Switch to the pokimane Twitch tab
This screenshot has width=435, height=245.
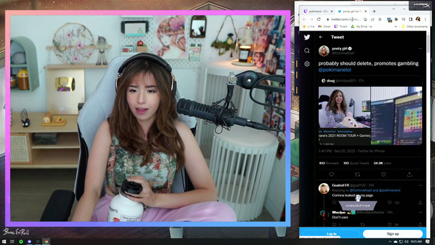[318, 12]
